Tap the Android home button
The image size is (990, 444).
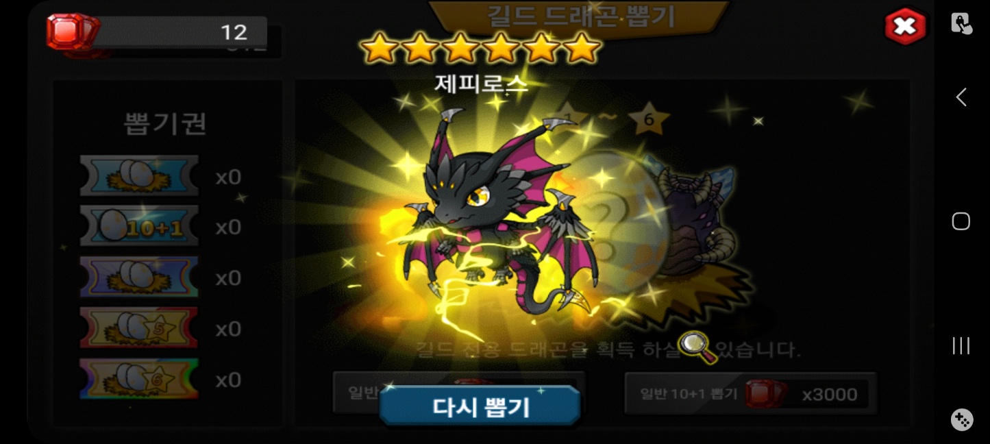[961, 221]
